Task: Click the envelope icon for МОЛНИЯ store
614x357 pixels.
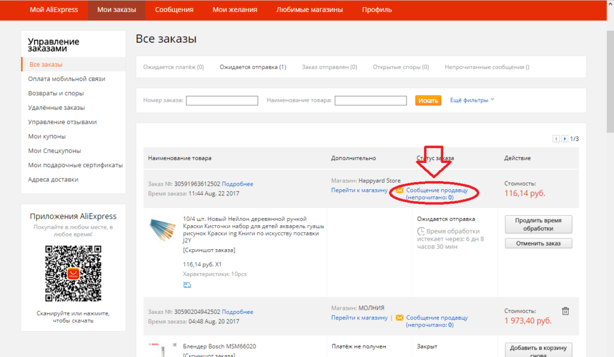Action: (400, 318)
